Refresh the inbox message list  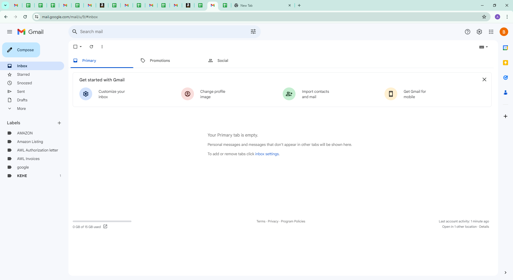[91, 47]
